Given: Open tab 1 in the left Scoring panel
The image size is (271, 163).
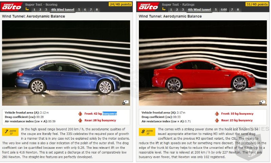Looking at the screenshot, I should (34, 9).
